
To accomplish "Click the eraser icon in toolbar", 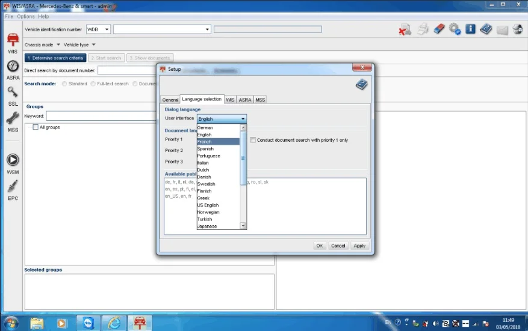I will [x=439, y=29].
